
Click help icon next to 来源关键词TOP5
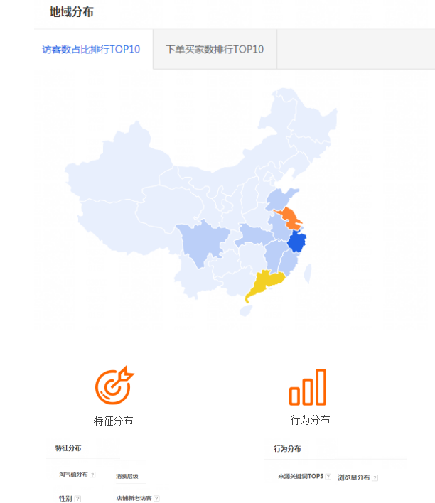pos(328,477)
